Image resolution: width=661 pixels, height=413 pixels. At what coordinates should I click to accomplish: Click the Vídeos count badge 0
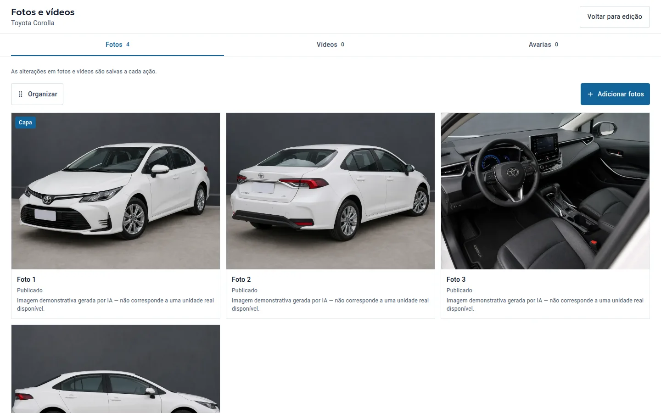342,45
